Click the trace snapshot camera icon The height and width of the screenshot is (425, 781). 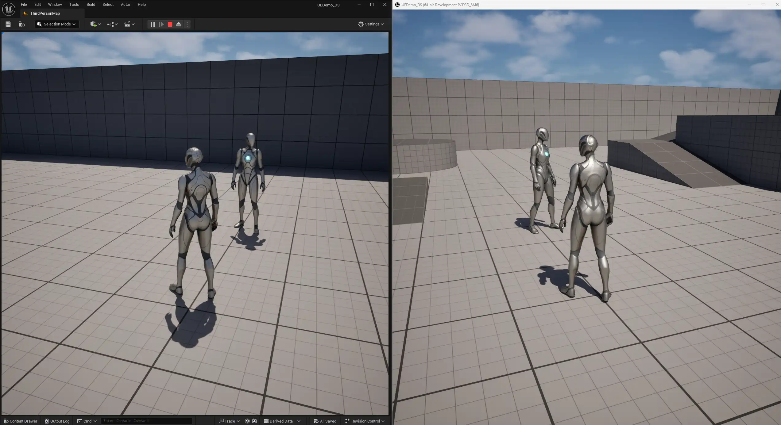pos(255,421)
